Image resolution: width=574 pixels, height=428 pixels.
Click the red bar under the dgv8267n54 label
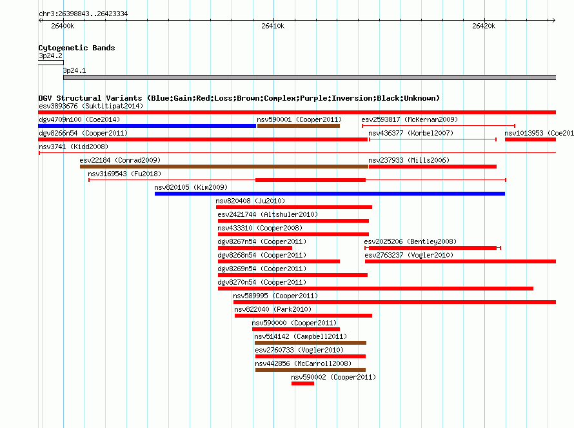click(x=255, y=248)
